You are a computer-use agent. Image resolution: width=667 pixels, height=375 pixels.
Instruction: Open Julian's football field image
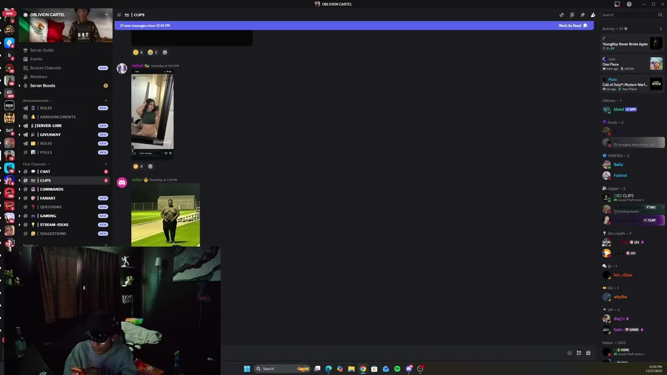pos(165,215)
